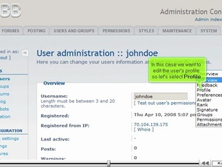Image resolution: width=222 pixels, height=167 pixels.
Task: Click the Username: label
Action: [54, 96]
